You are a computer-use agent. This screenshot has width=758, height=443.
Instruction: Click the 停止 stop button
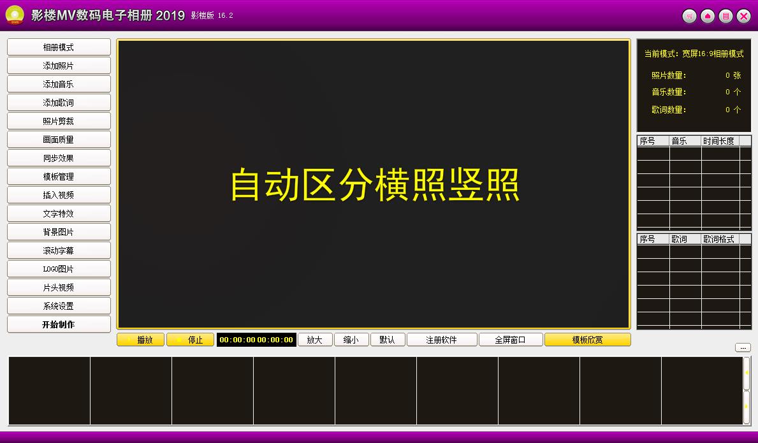191,340
